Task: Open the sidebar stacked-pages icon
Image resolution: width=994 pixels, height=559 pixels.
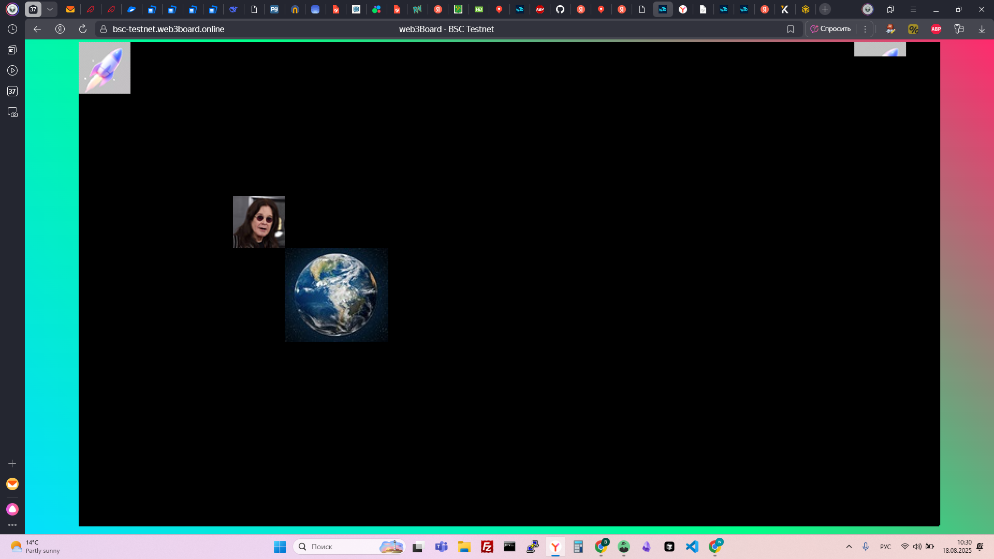Action: [x=12, y=50]
